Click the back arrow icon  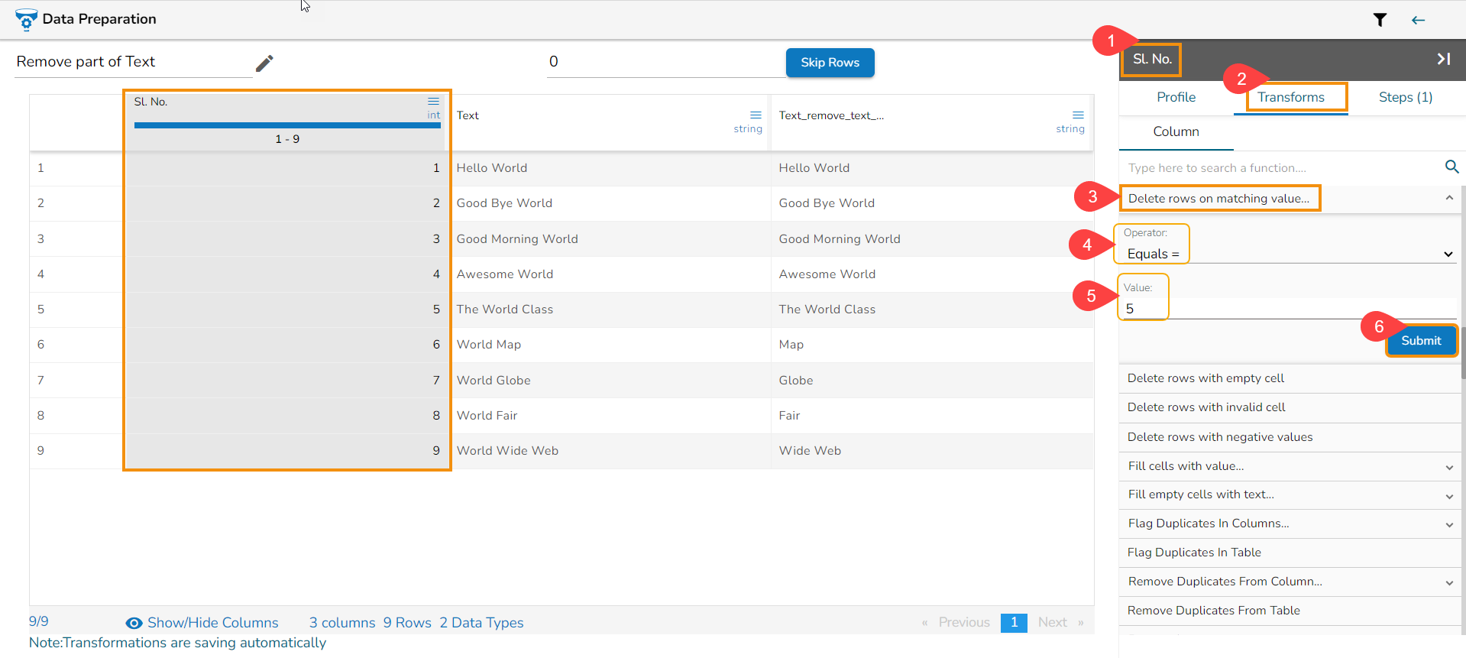(1418, 20)
